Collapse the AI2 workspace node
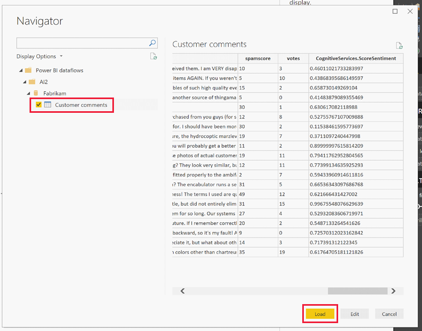The width and height of the screenshot is (422, 331). (24, 82)
